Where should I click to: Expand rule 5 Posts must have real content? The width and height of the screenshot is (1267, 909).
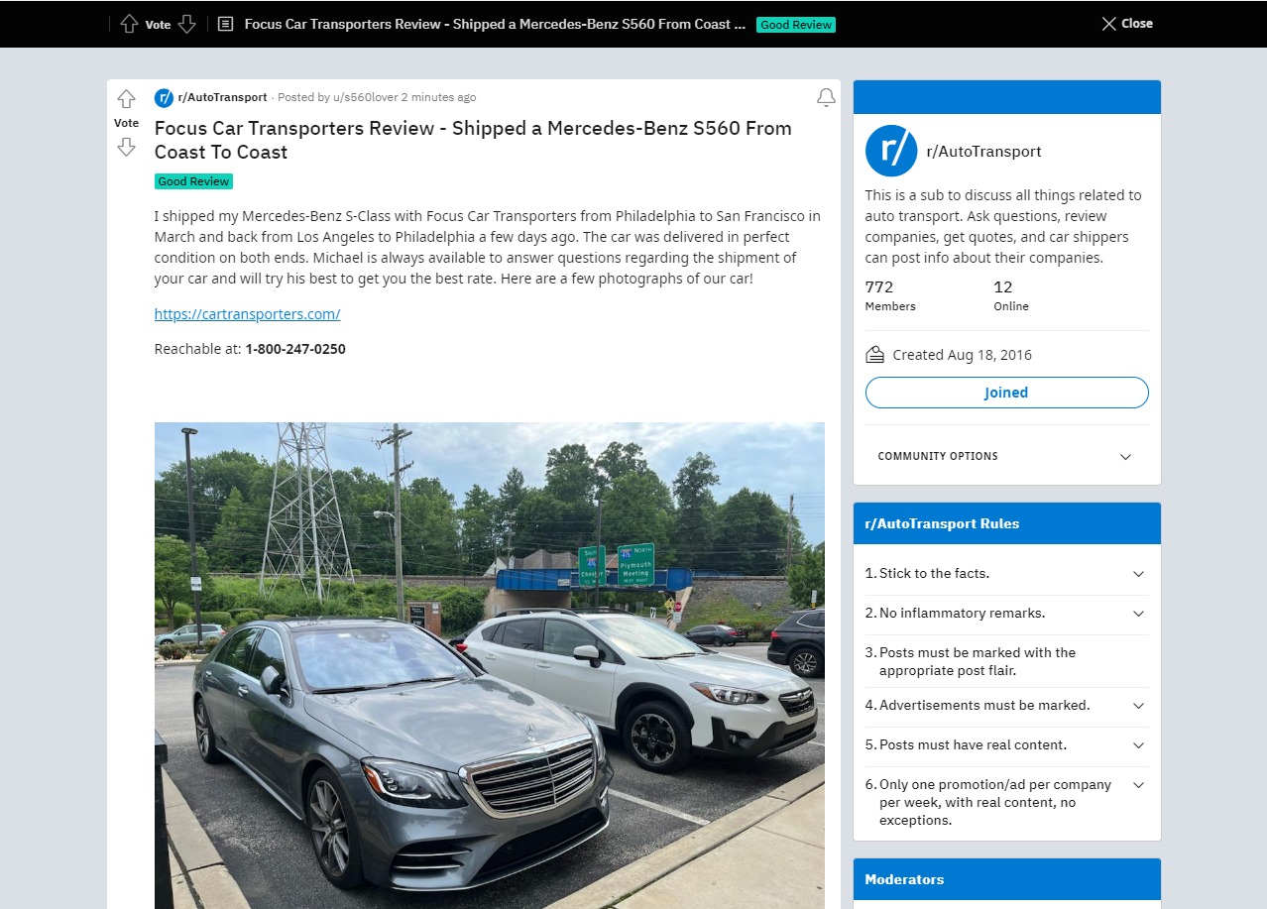1006,745
